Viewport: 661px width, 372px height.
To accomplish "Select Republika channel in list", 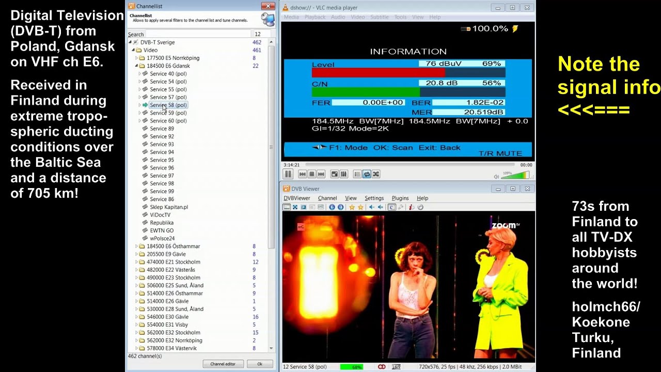I will tap(162, 223).
